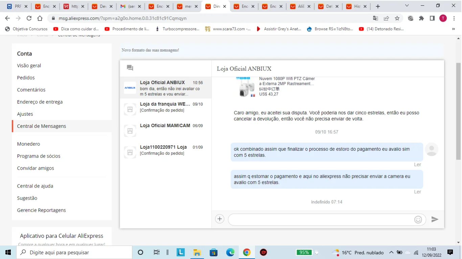Screen dimensions: 462x259
Task: Open the taskbar weather widget 16°C
Action: [358, 252]
